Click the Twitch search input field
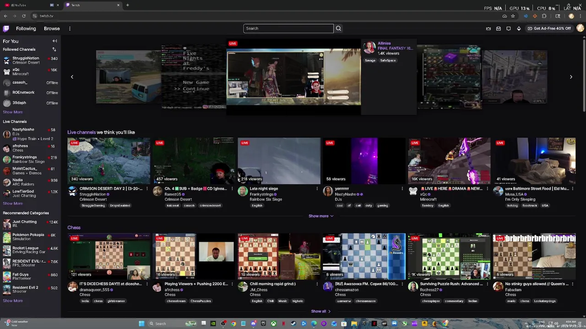This screenshot has height=329, width=586. (x=288, y=28)
